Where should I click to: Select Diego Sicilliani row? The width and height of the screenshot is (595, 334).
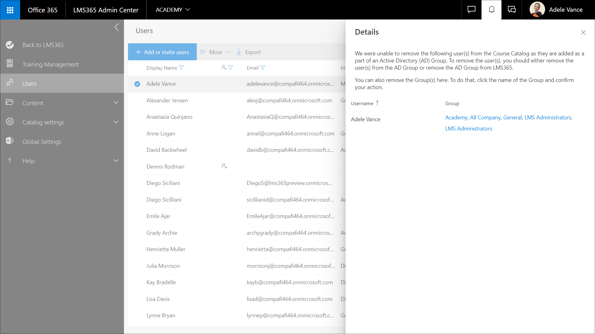click(x=237, y=200)
